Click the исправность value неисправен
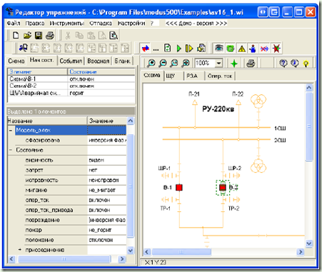The height and width of the screenshot is (272, 322). click(x=107, y=180)
